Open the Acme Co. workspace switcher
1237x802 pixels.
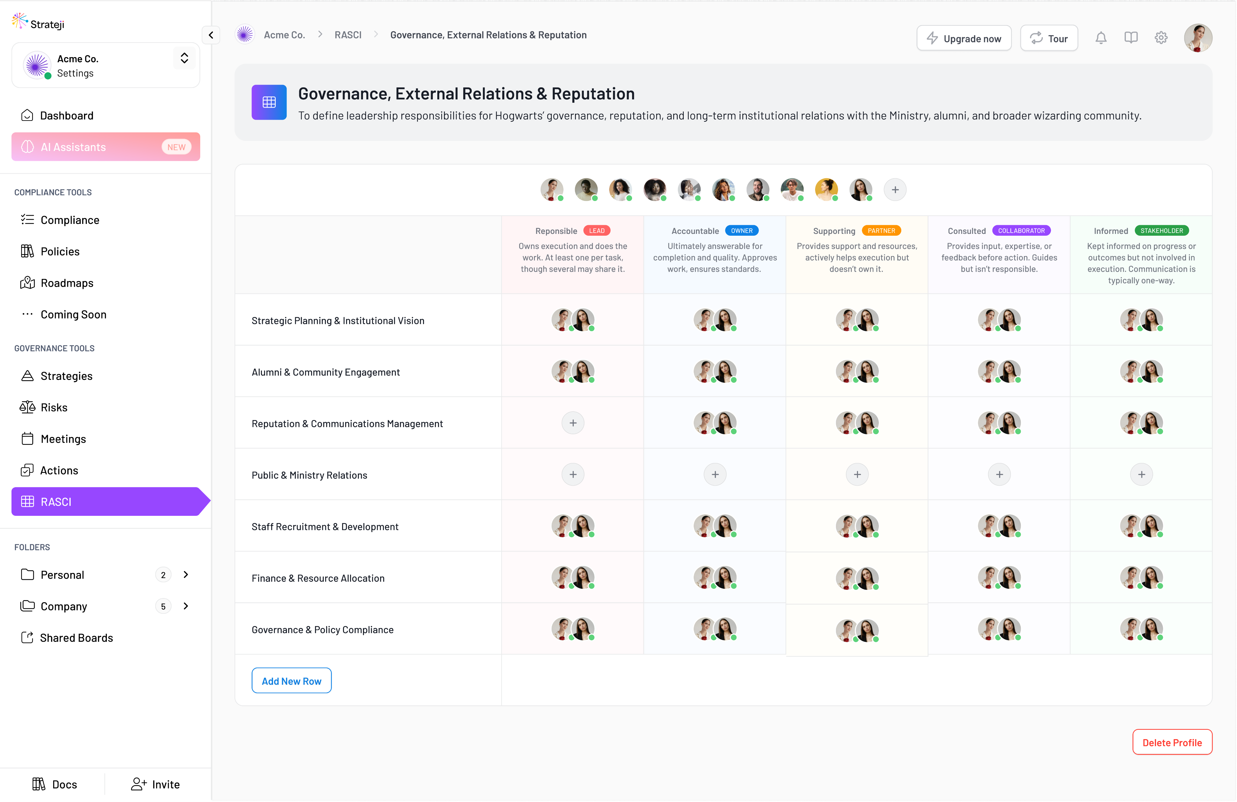tap(184, 58)
